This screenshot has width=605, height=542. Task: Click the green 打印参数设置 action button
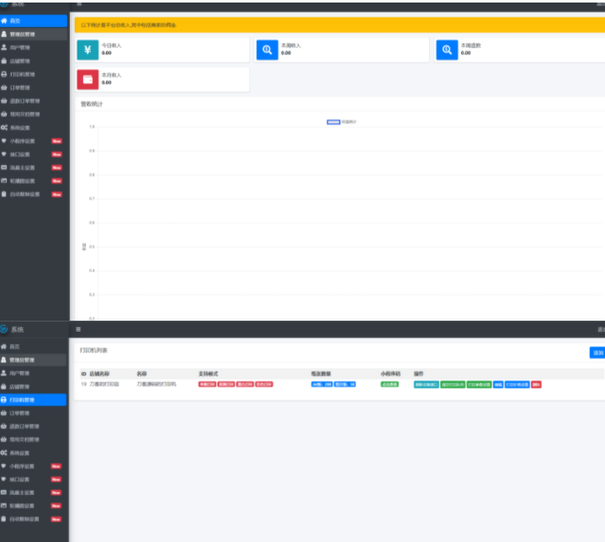click(x=480, y=385)
